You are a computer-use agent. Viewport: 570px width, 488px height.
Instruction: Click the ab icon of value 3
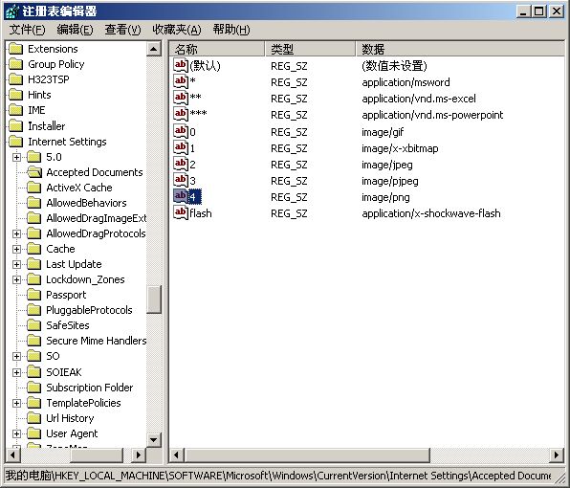pyautogui.click(x=181, y=180)
